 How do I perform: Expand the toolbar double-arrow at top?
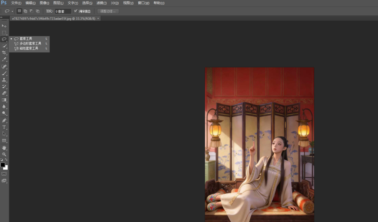(x=1, y=17)
